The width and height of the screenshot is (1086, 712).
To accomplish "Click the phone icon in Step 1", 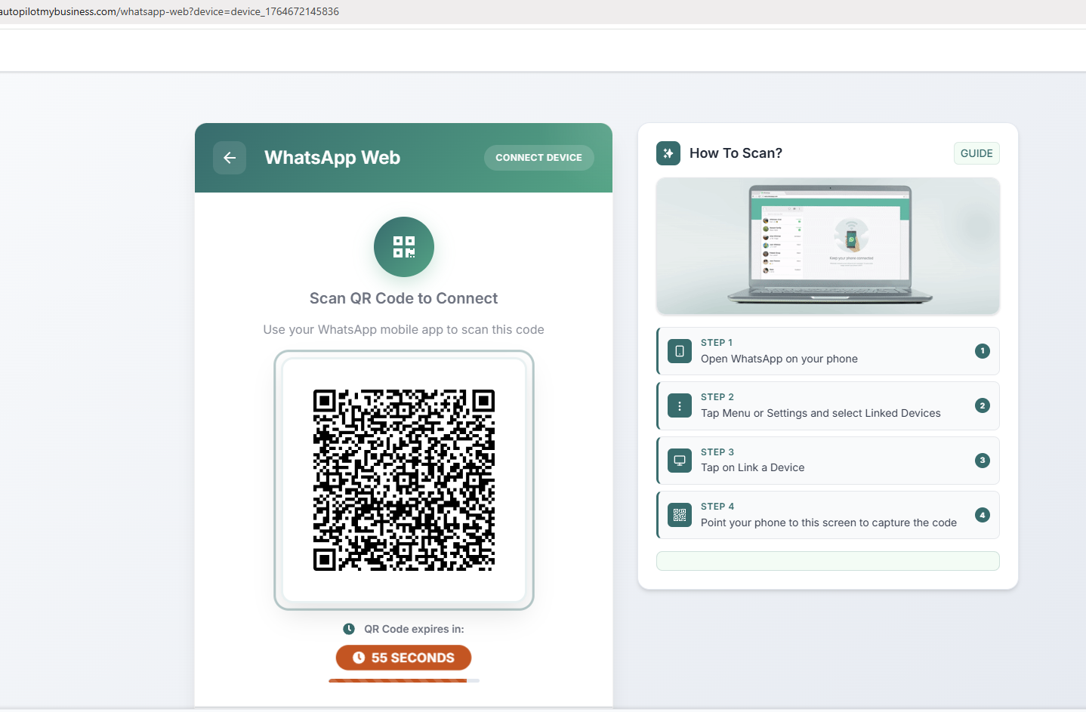I will coord(680,351).
